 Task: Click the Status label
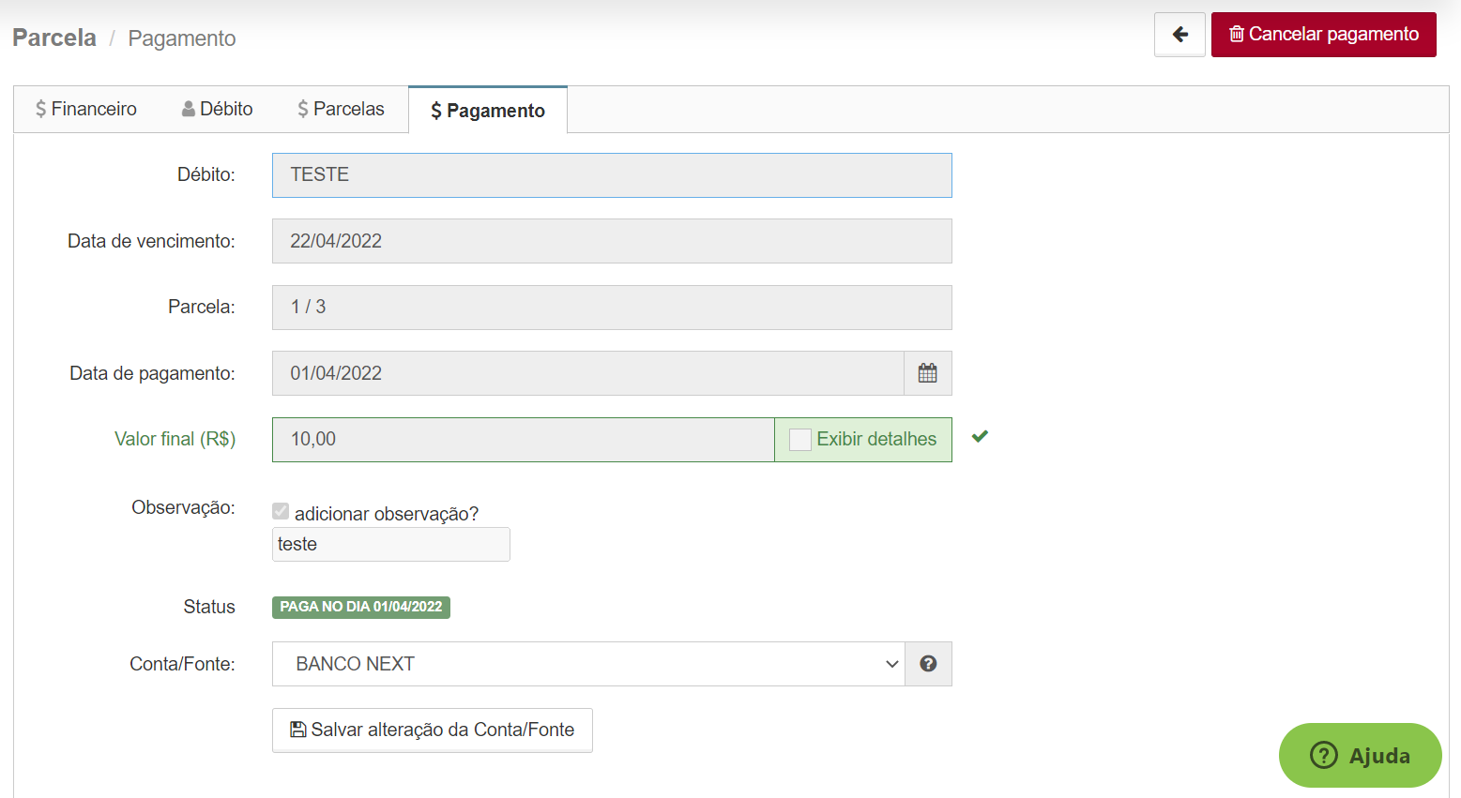[x=209, y=607]
